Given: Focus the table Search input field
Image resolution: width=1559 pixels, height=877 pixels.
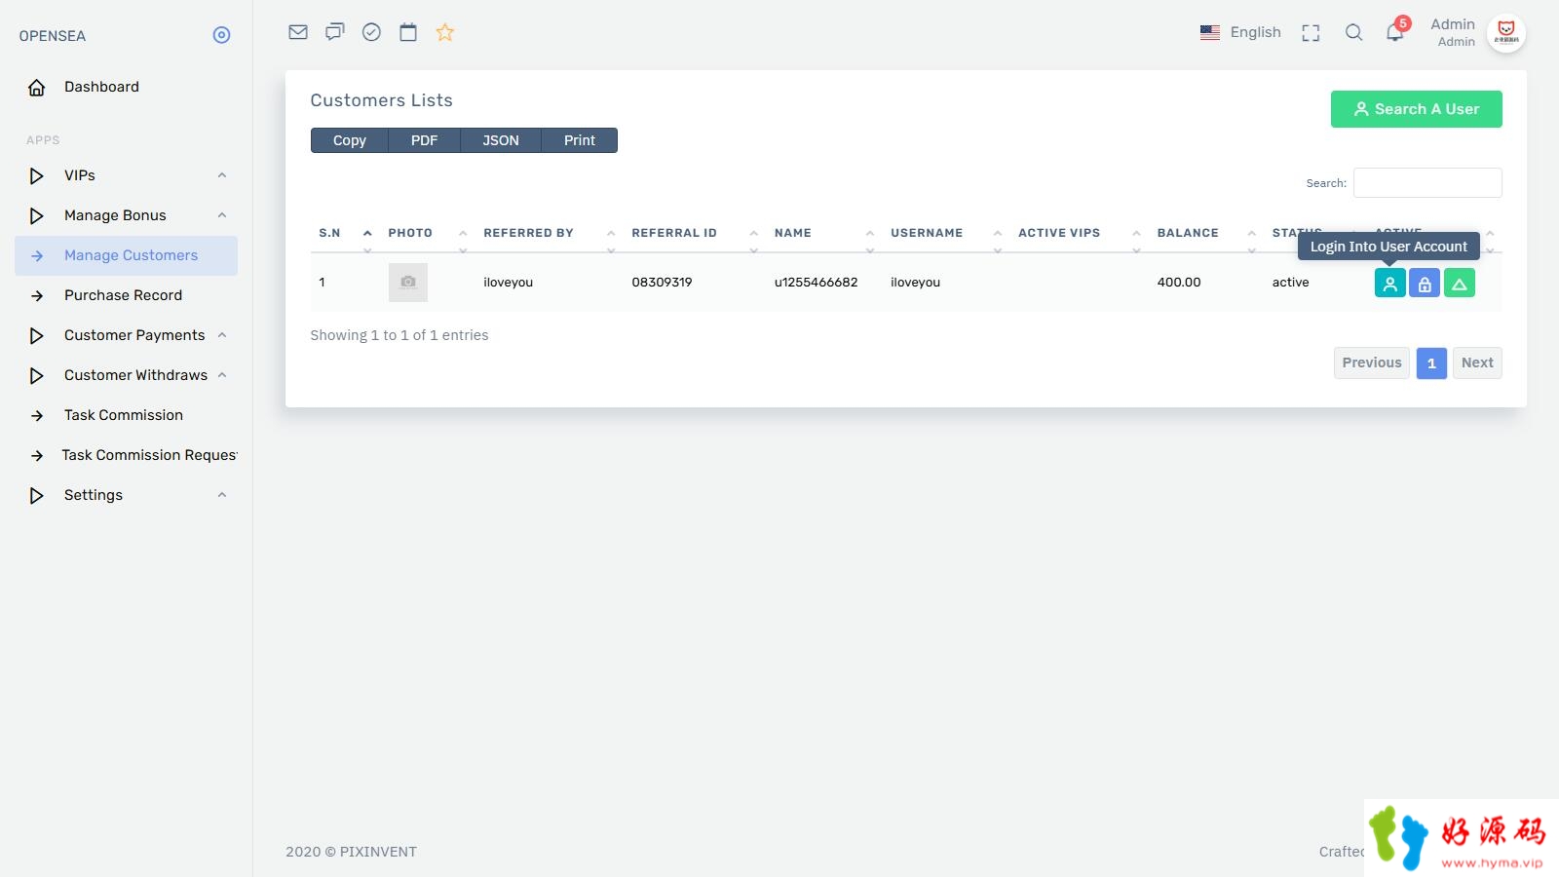Looking at the screenshot, I should click(x=1427, y=183).
